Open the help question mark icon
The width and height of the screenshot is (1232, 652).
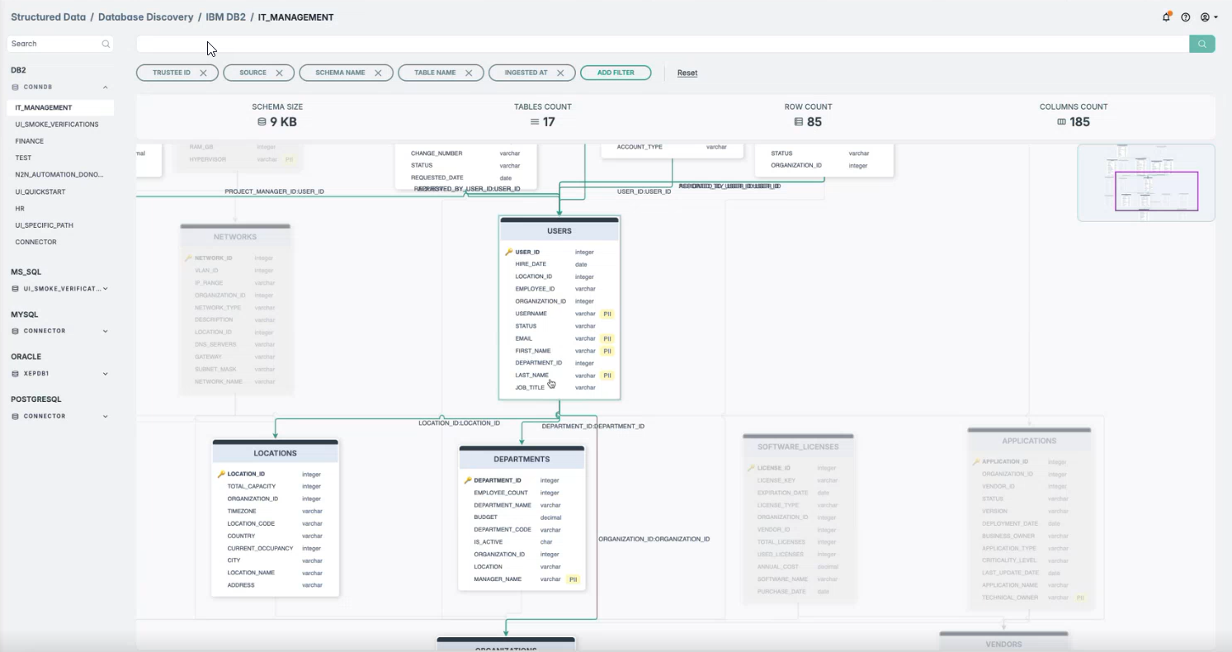1186,17
